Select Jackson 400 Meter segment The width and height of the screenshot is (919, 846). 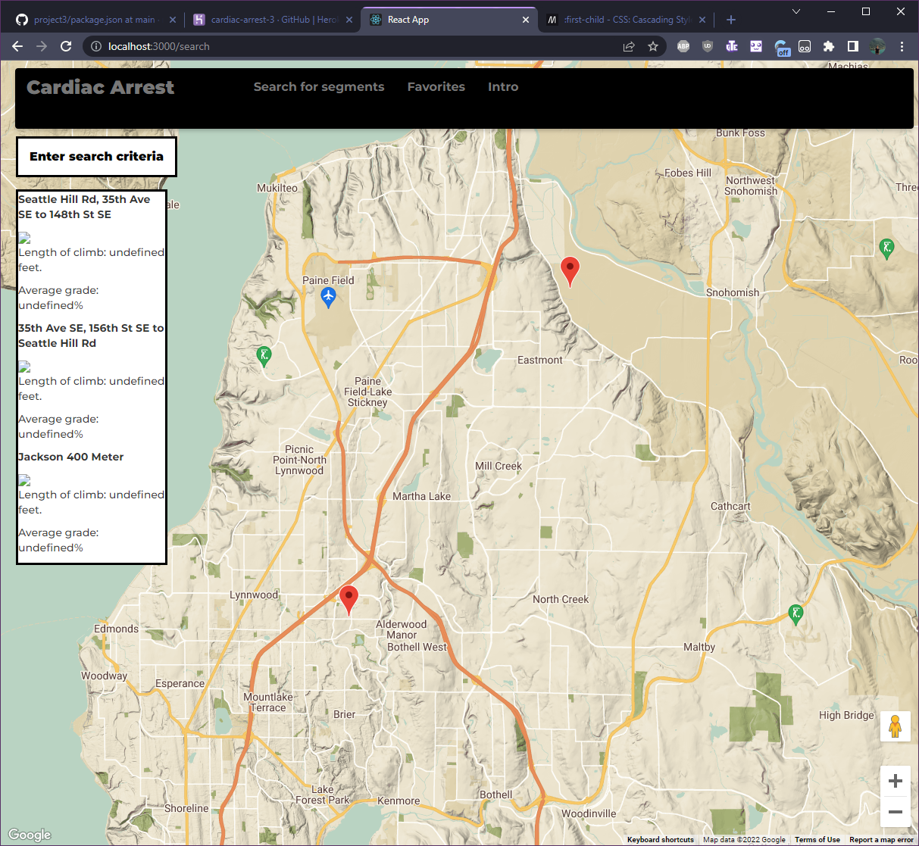[71, 457]
